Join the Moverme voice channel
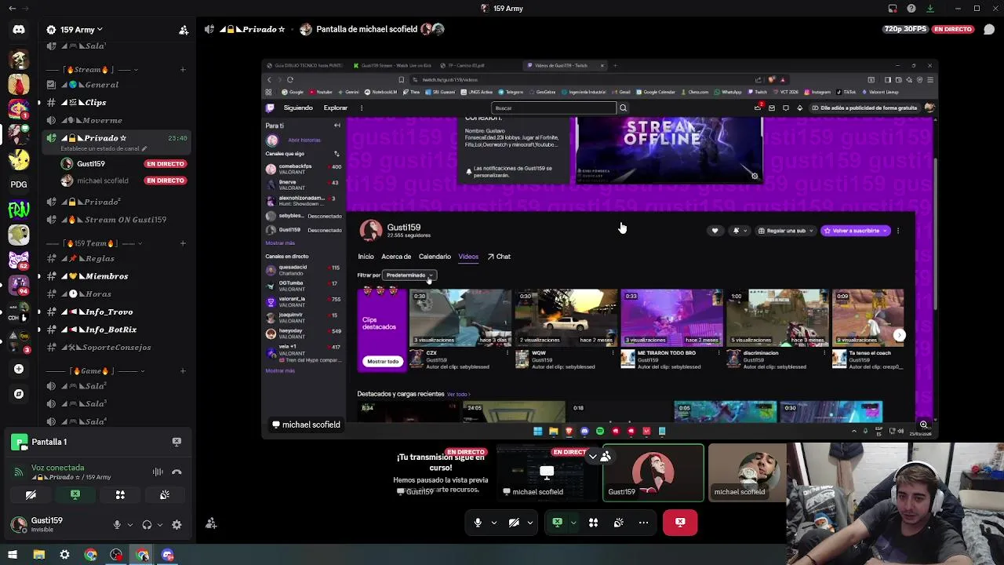This screenshot has width=1004, height=565. (x=116, y=121)
